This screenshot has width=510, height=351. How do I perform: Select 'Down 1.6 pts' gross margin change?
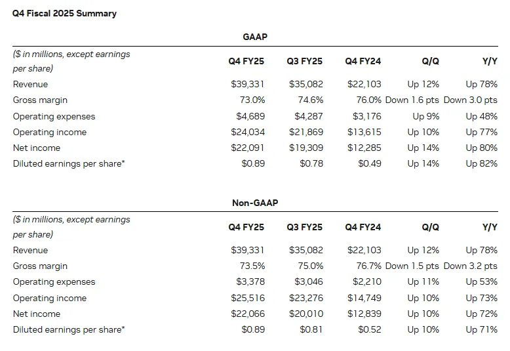[412, 100]
